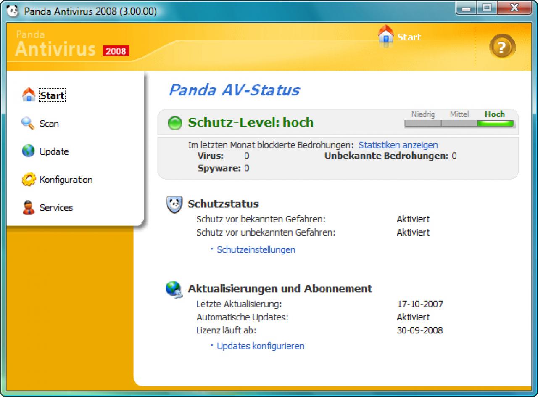Click Unbekannte Bedrohungen: 0 text
The height and width of the screenshot is (397, 538).
pyautogui.click(x=390, y=156)
